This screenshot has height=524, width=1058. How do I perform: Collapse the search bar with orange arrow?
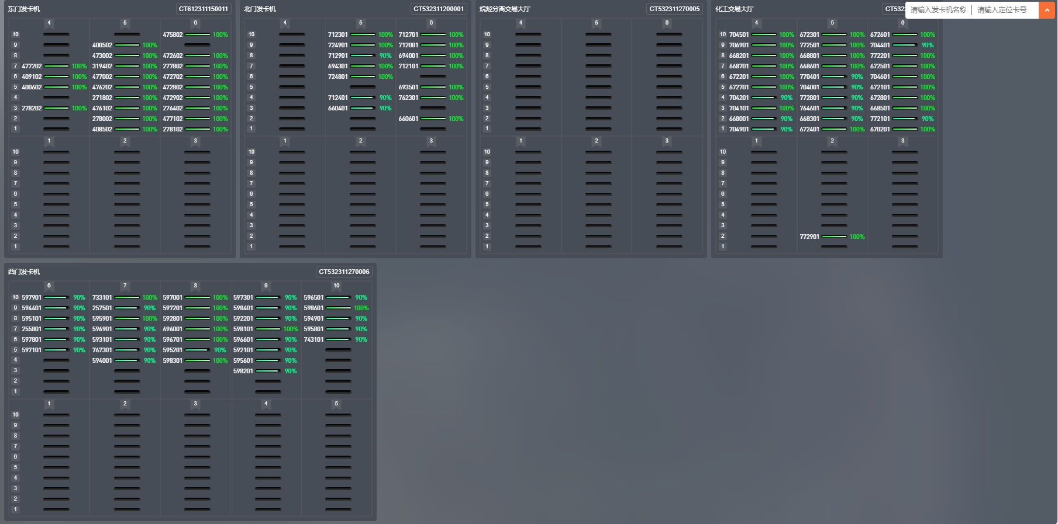pyautogui.click(x=1046, y=10)
